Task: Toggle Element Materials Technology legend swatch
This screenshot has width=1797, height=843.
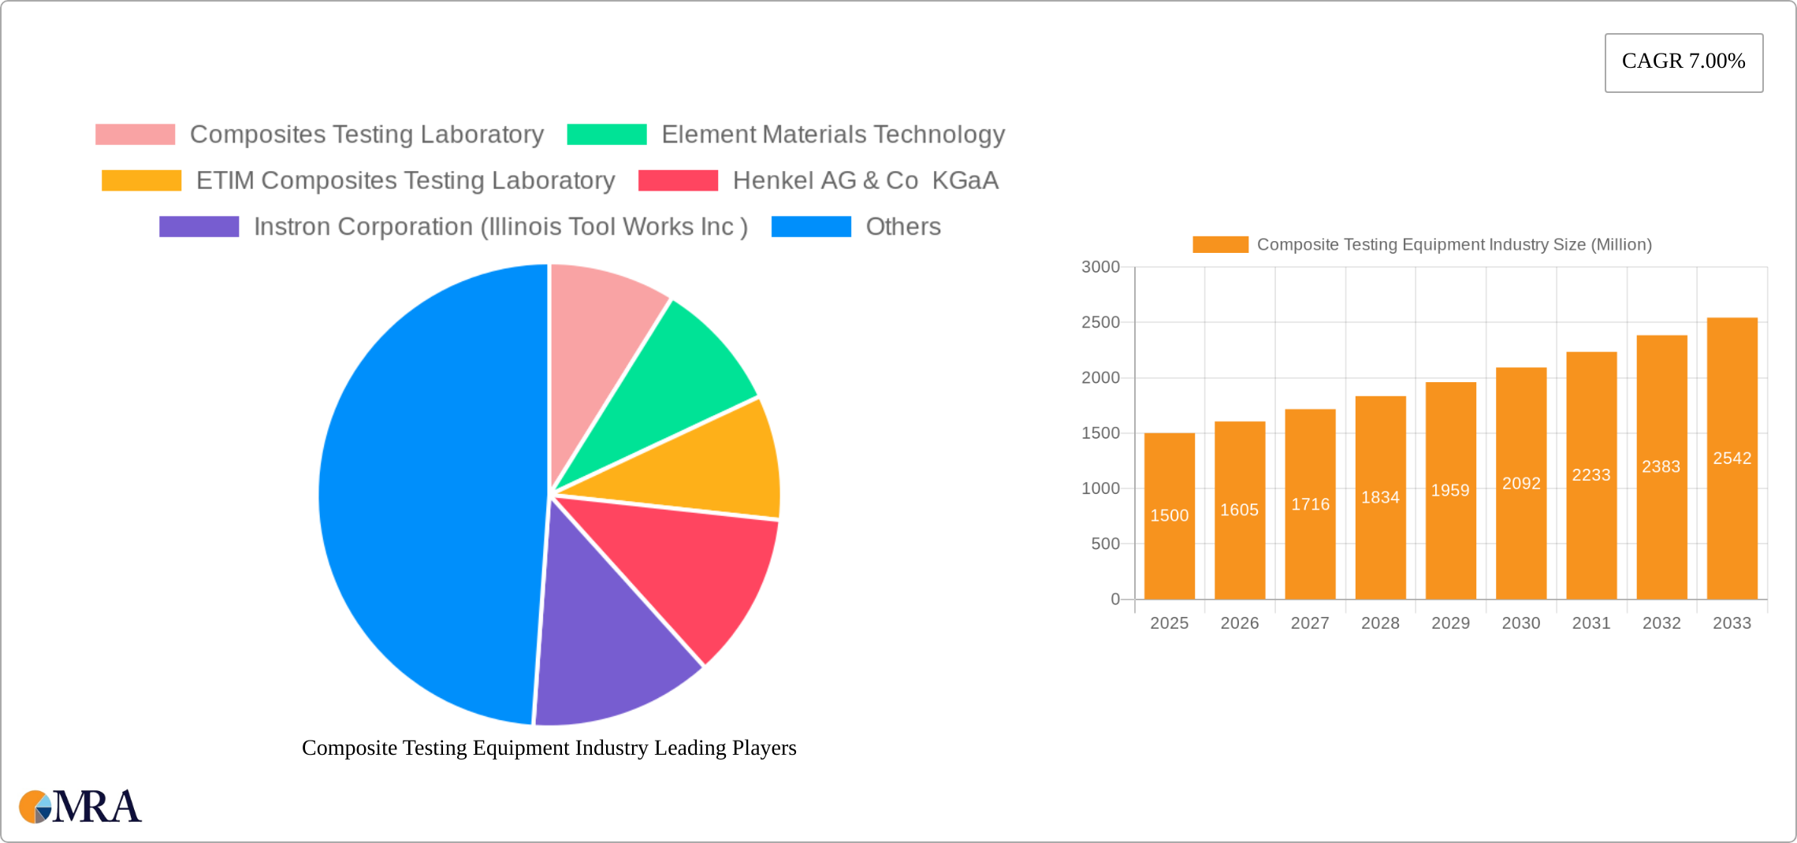Action: coord(606,135)
